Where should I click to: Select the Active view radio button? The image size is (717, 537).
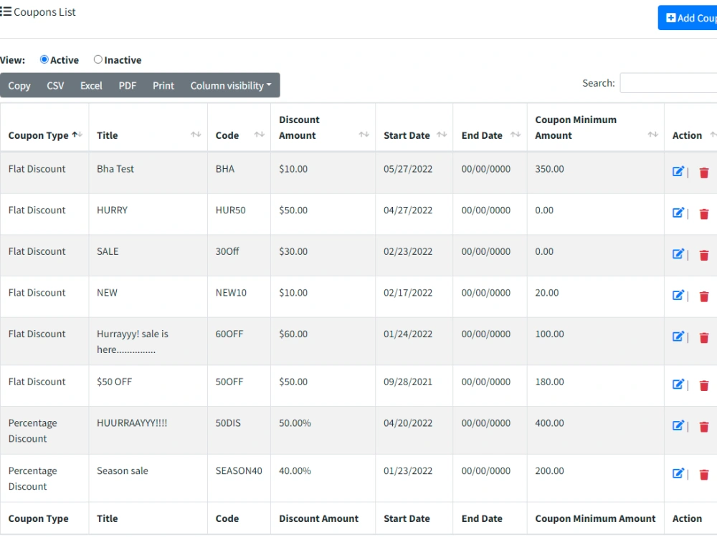point(44,59)
